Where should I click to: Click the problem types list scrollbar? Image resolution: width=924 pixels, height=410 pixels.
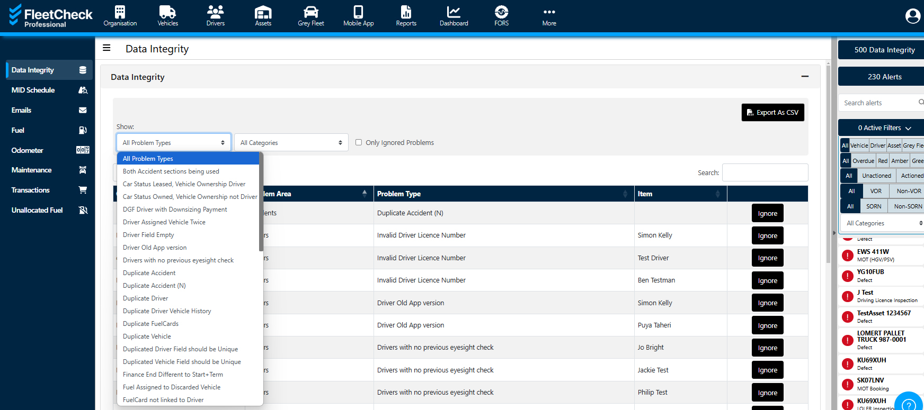261,201
